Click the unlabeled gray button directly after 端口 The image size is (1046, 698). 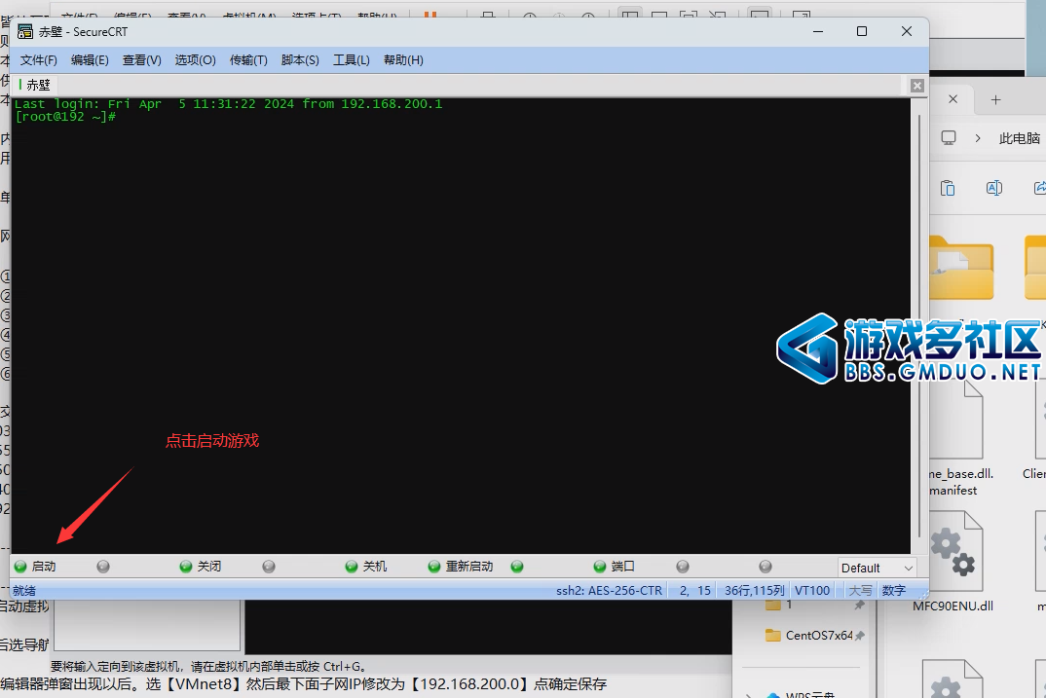tap(683, 566)
